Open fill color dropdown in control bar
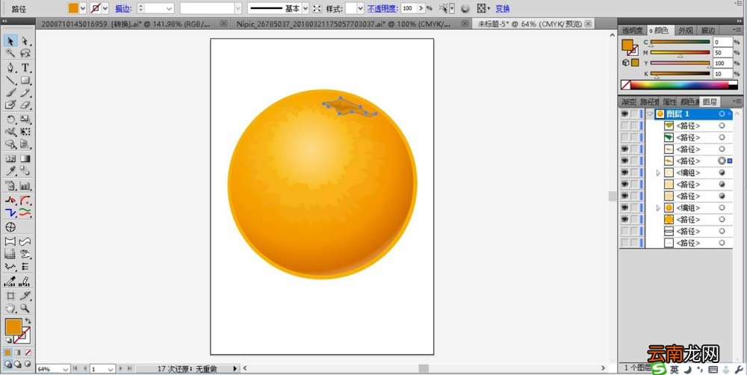 tap(83, 8)
